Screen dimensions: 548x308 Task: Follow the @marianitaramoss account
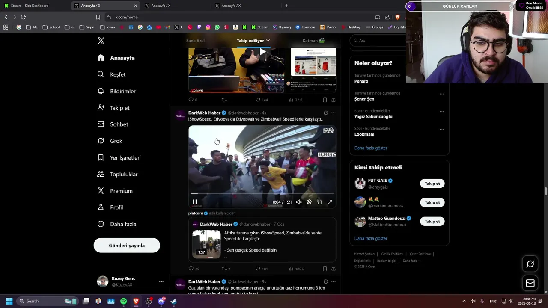coord(432,203)
